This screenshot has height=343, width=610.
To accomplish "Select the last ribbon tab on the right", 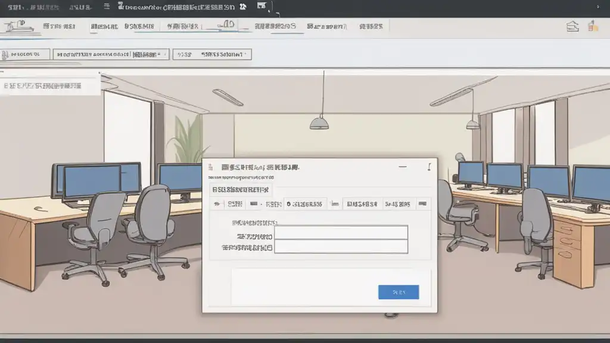I will click(x=371, y=26).
